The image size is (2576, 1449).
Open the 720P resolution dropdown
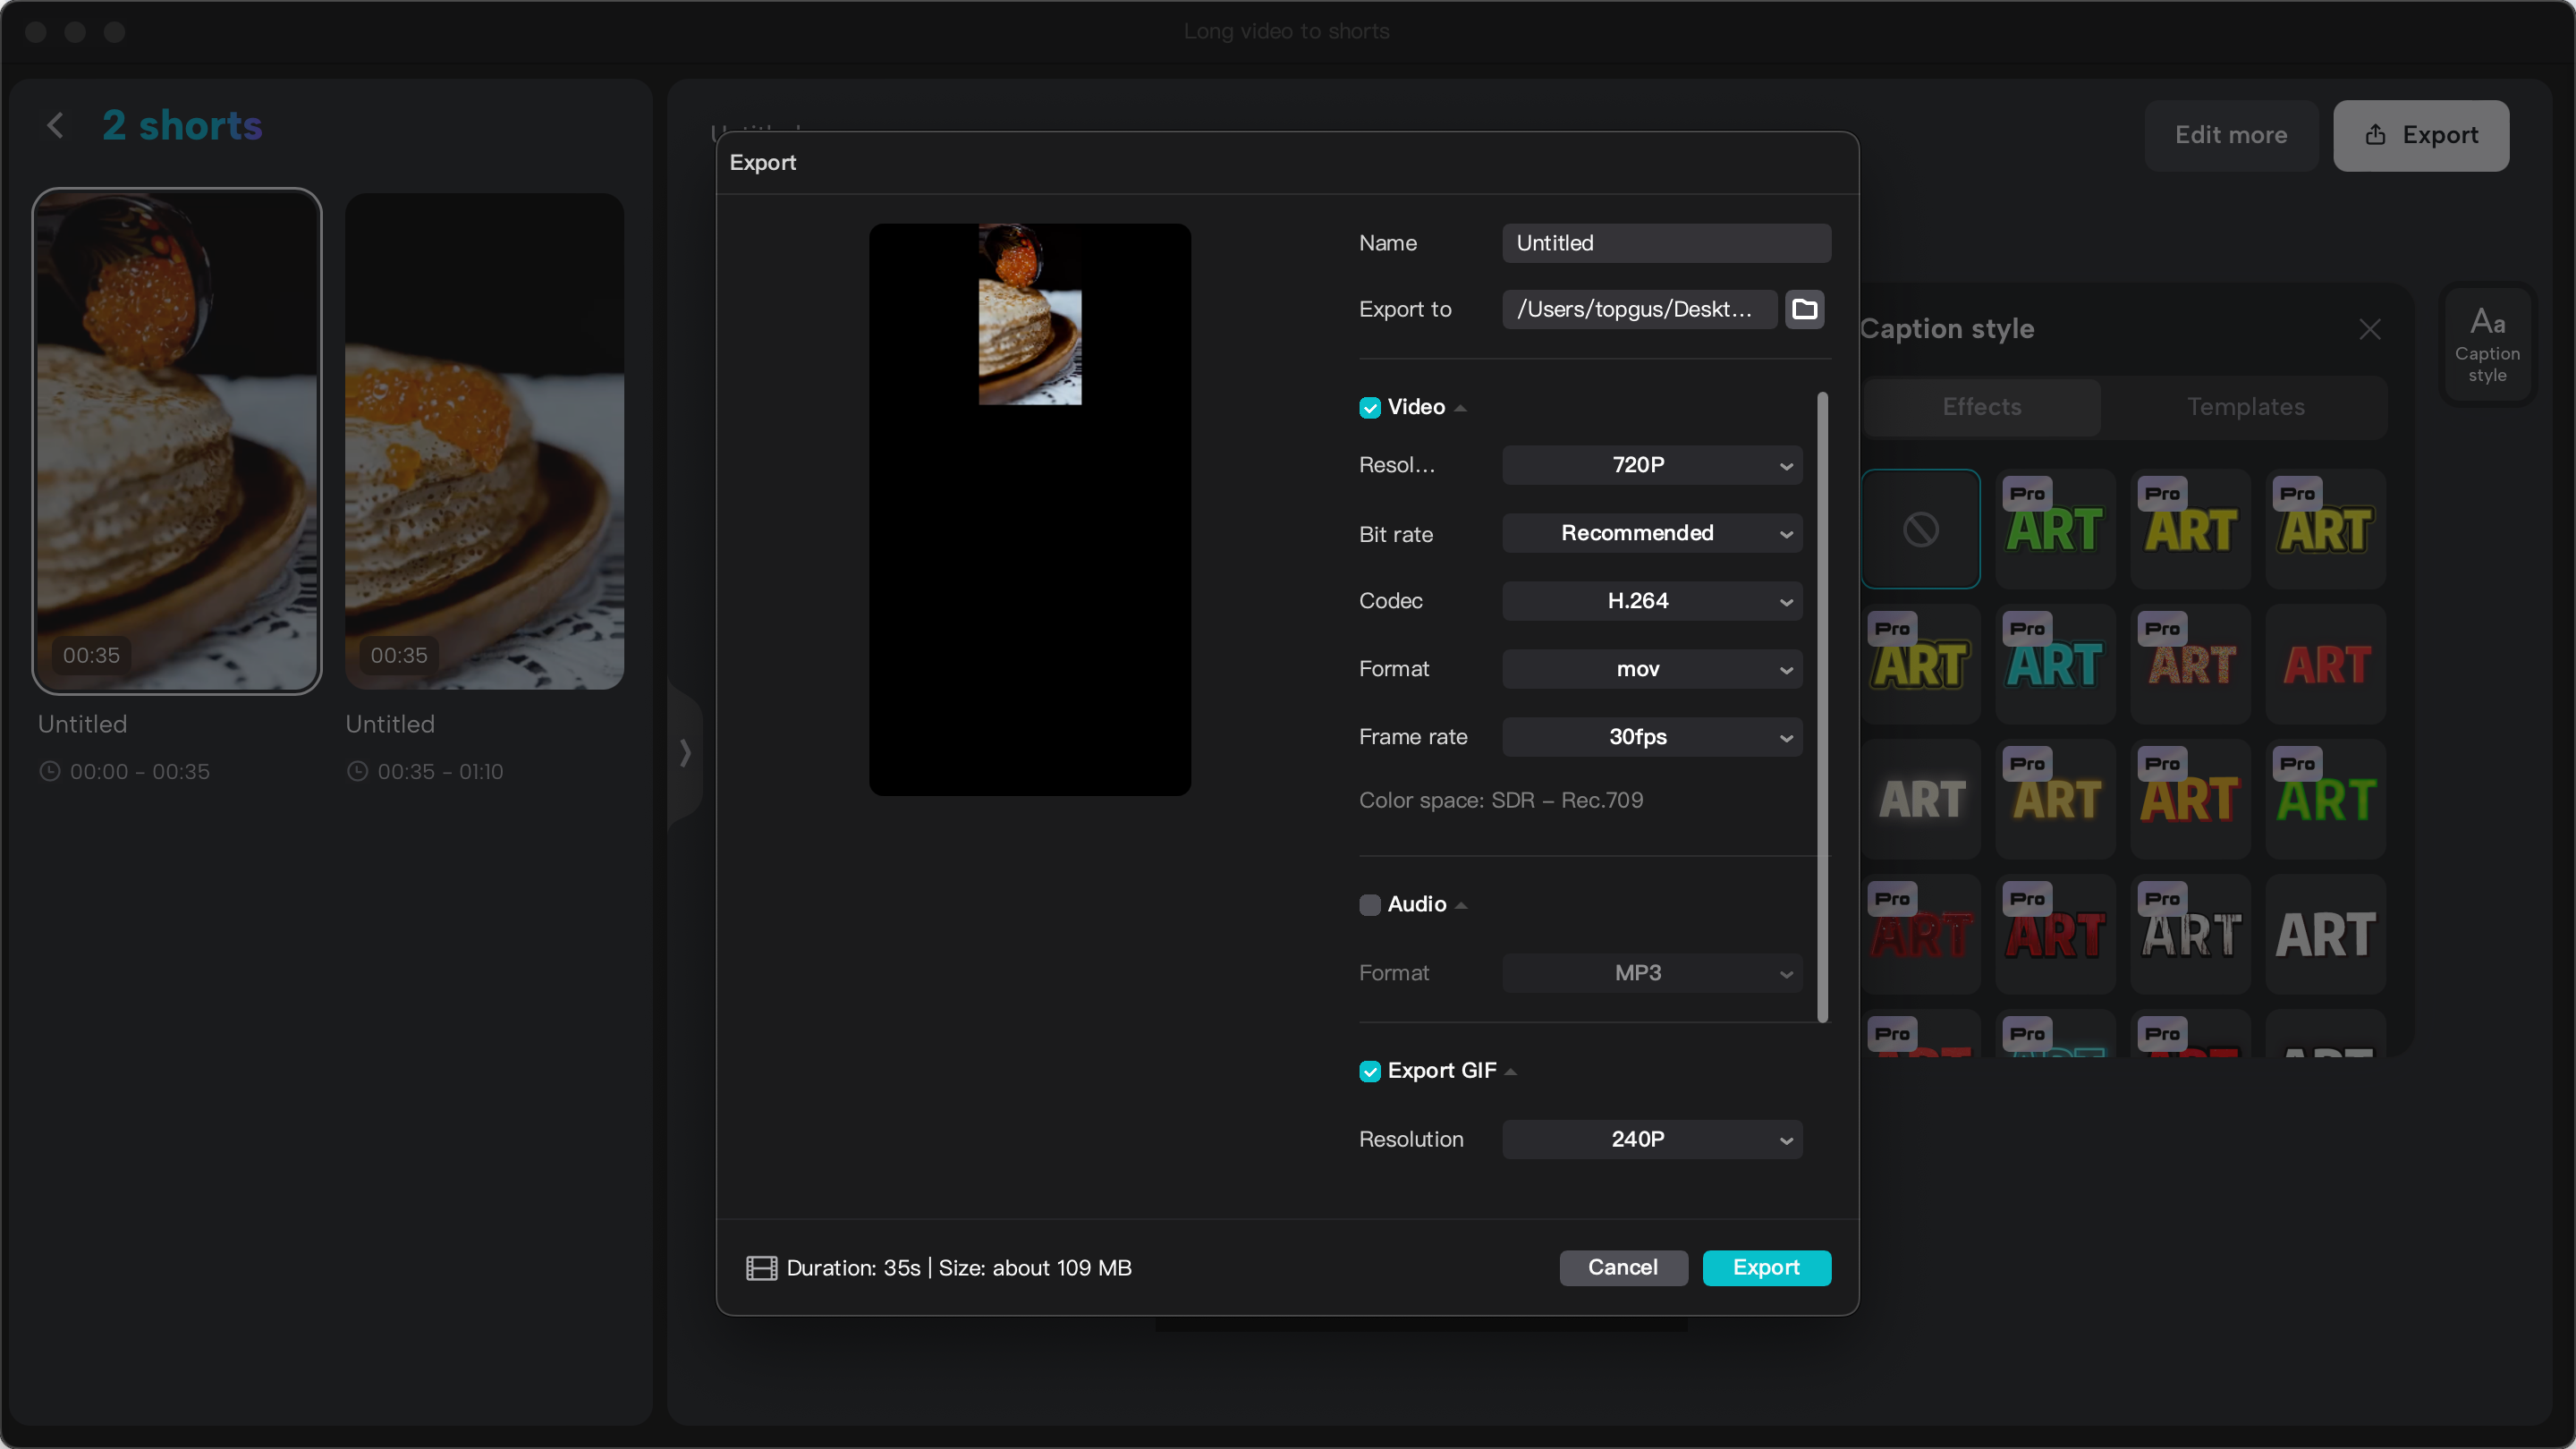pos(1651,465)
